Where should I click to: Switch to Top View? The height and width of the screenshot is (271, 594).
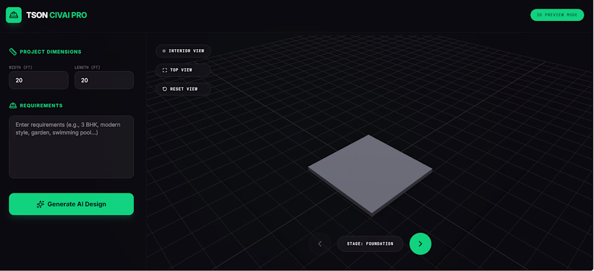pyautogui.click(x=184, y=70)
